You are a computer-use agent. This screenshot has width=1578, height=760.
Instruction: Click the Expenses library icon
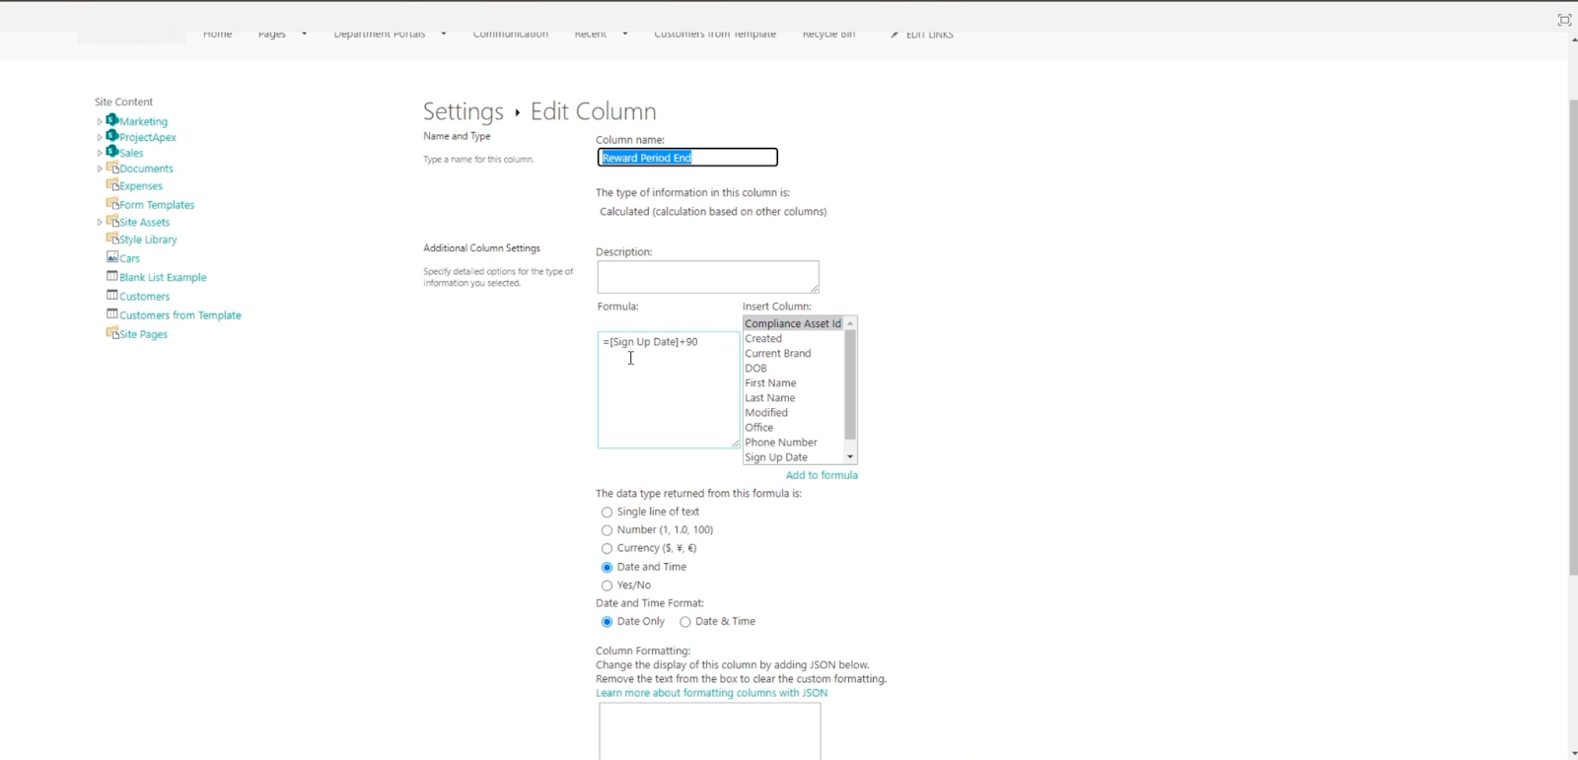(112, 184)
